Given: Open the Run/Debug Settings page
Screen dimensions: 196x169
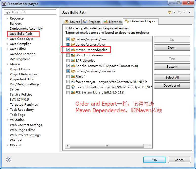Looking at the screenshot, I should coord(25,84).
